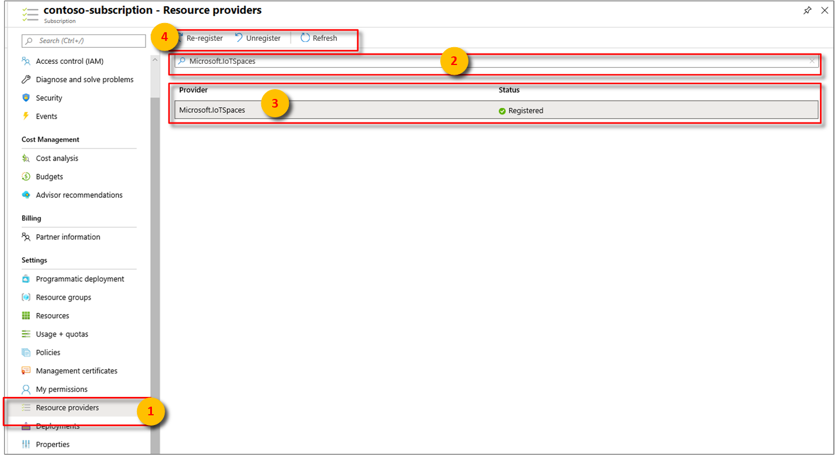Viewport: 835px width, 455px height.
Task: Refresh the resource providers list
Action: (319, 38)
